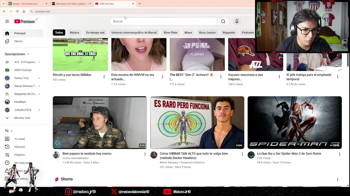Viewport: 350px width, 196px height.
Task: Close the YouTube browser tab
Action: click(x=133, y=4)
